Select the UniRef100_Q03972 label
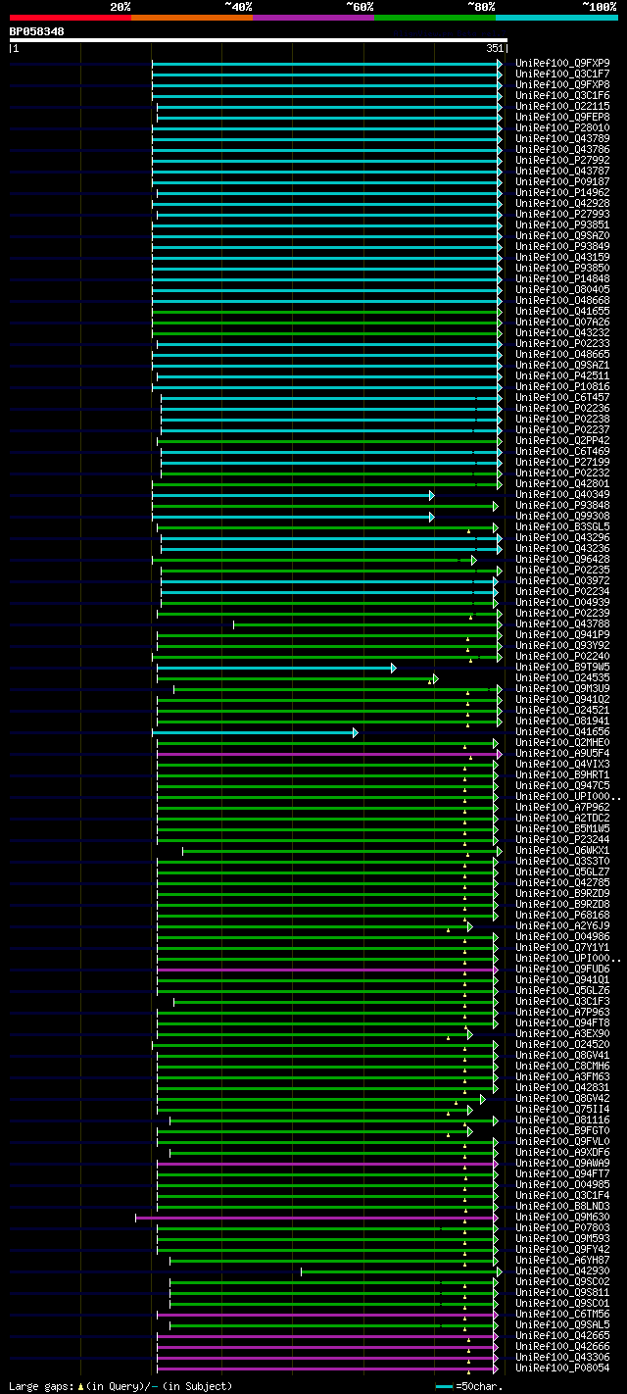 tap(562, 581)
